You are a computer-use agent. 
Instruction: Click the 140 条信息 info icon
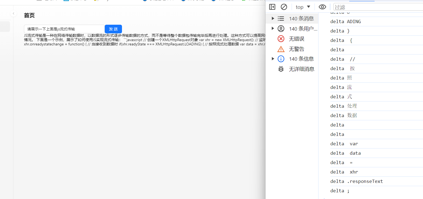click(281, 59)
